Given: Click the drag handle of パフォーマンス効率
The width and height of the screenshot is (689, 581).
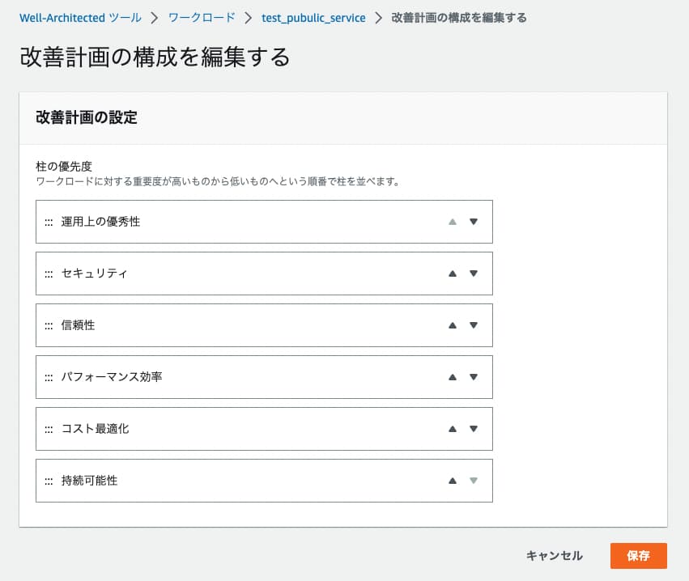Looking at the screenshot, I should click(x=49, y=378).
